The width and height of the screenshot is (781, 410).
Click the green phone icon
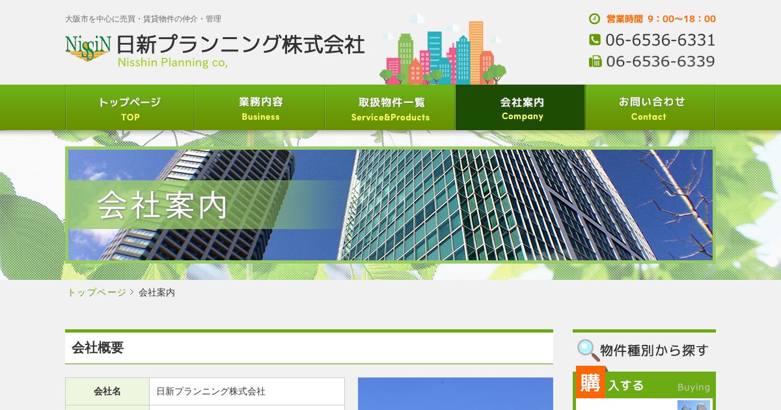(595, 40)
